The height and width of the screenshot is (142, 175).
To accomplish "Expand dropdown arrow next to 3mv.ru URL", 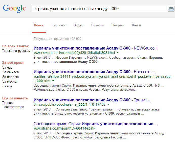I will (108, 104).
